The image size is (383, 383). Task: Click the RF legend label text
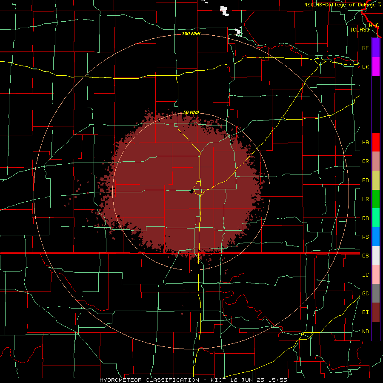[365, 48]
